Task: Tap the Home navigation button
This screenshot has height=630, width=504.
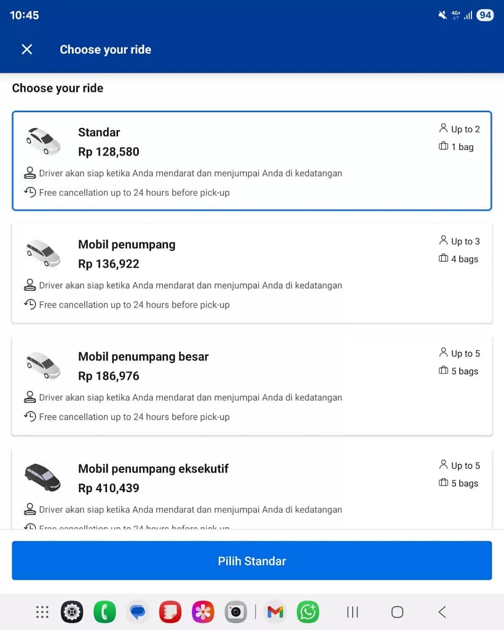Action: pyautogui.click(x=397, y=612)
